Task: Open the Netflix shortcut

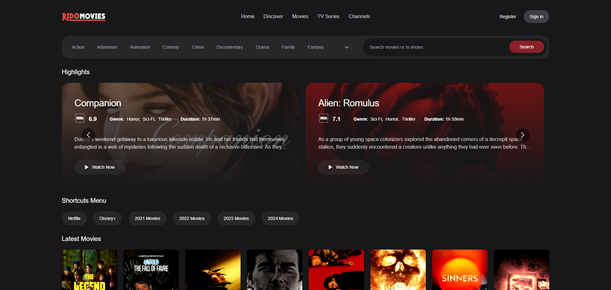Action: click(74, 218)
